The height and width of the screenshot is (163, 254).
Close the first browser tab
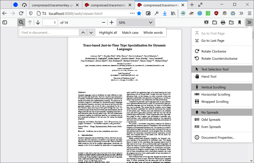(x=78, y=5)
